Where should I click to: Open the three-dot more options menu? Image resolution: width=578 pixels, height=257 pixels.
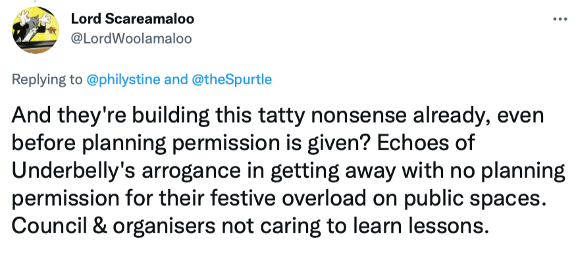tap(560, 19)
